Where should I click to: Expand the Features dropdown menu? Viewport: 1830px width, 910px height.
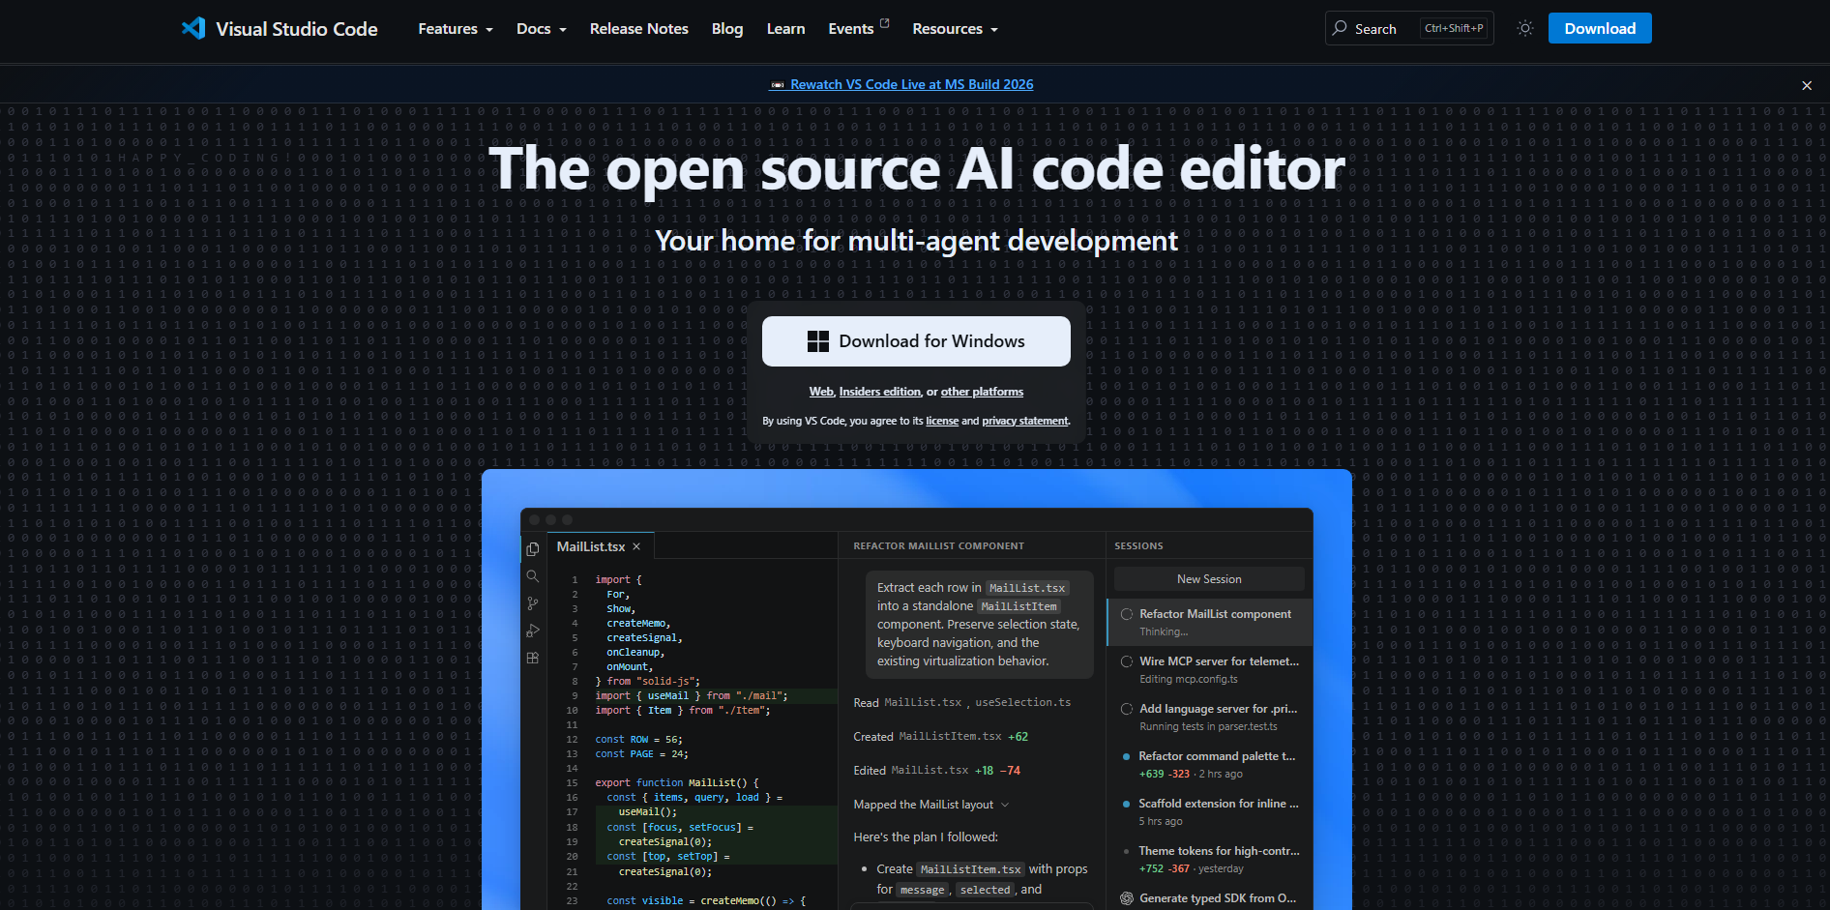tap(456, 29)
